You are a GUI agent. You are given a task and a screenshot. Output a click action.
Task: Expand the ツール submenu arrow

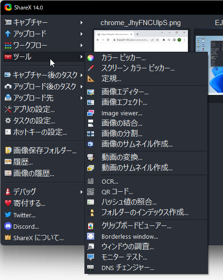pos(82,57)
